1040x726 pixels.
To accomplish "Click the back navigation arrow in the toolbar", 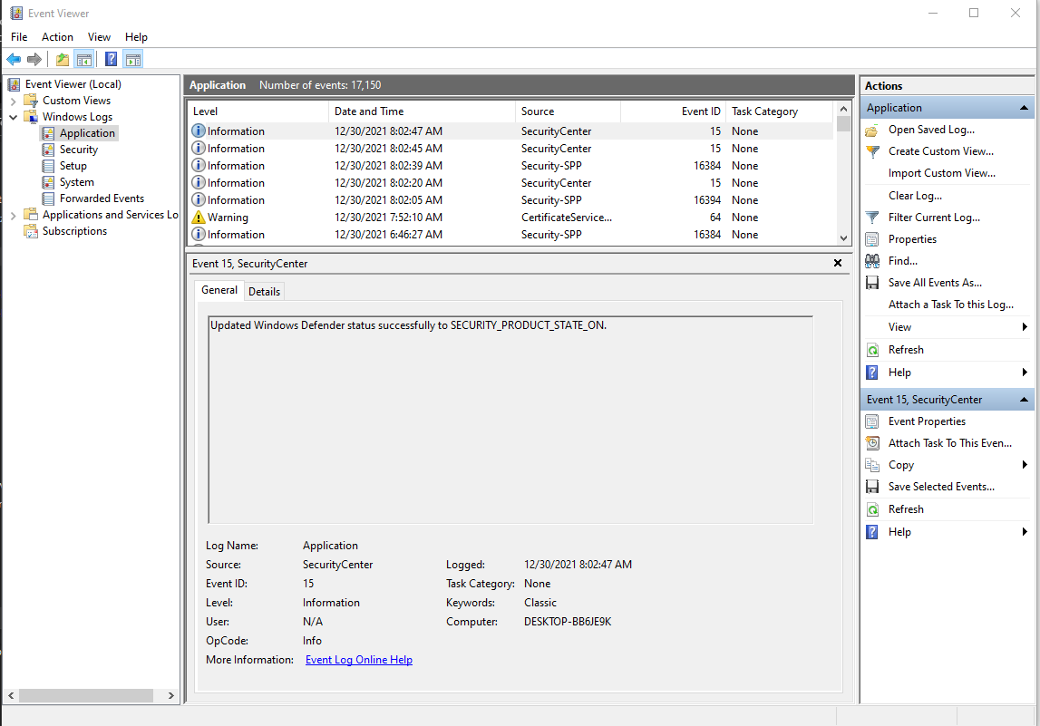I will 14,58.
